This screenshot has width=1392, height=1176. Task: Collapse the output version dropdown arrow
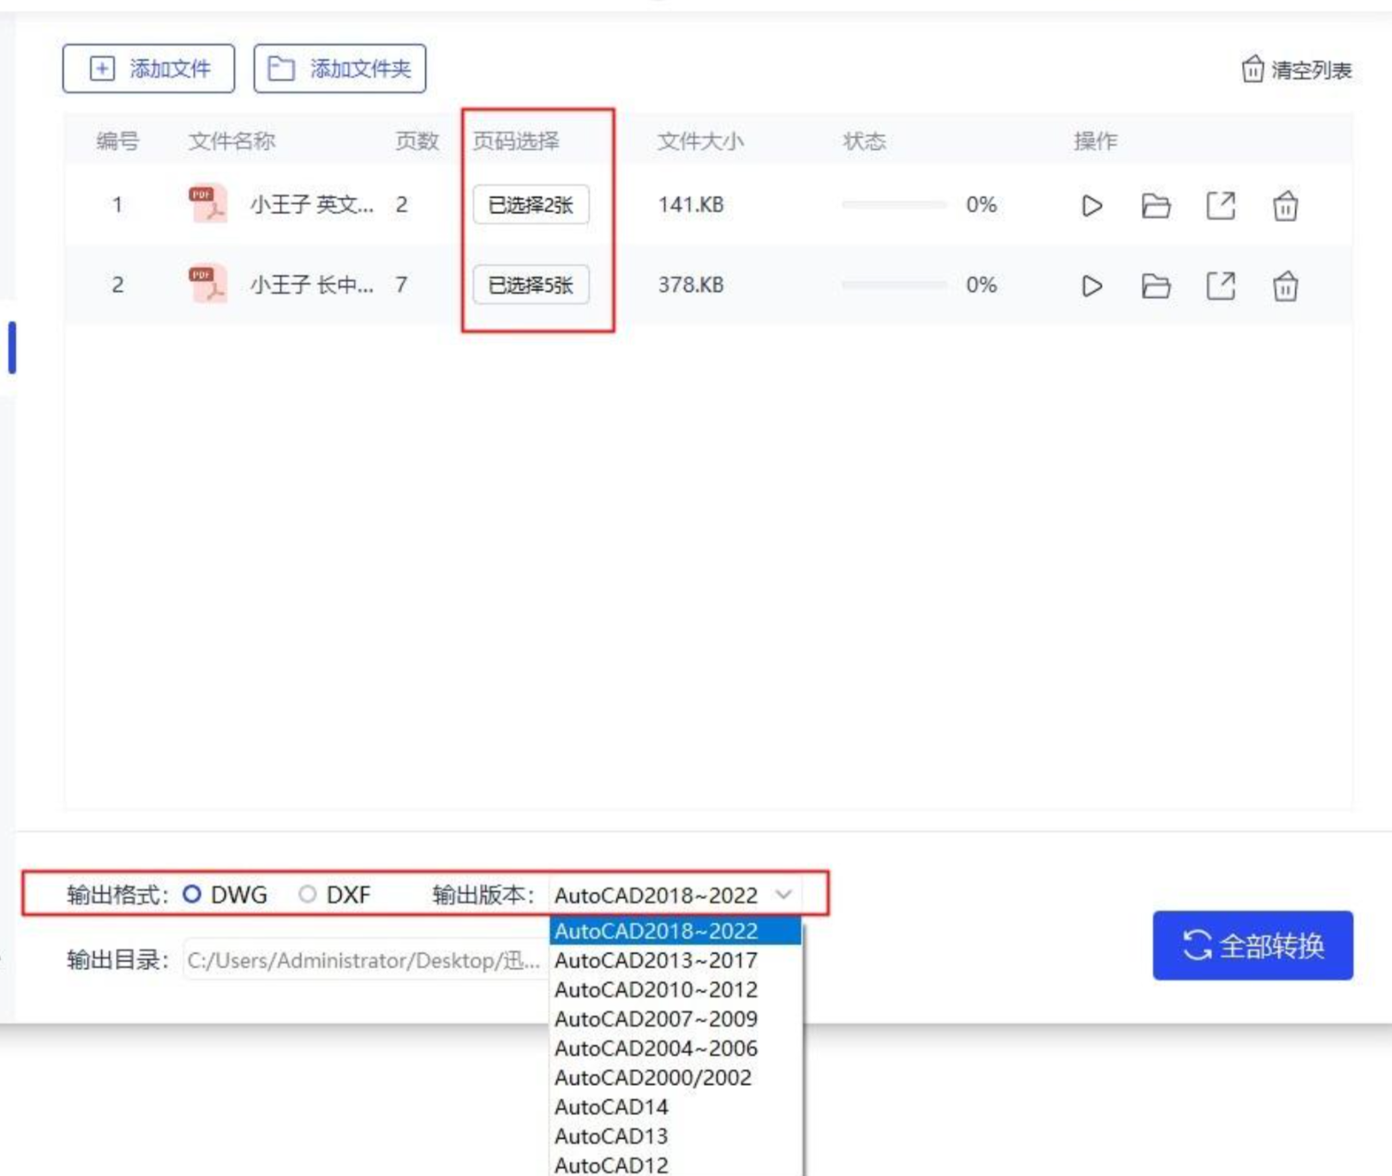tap(783, 894)
